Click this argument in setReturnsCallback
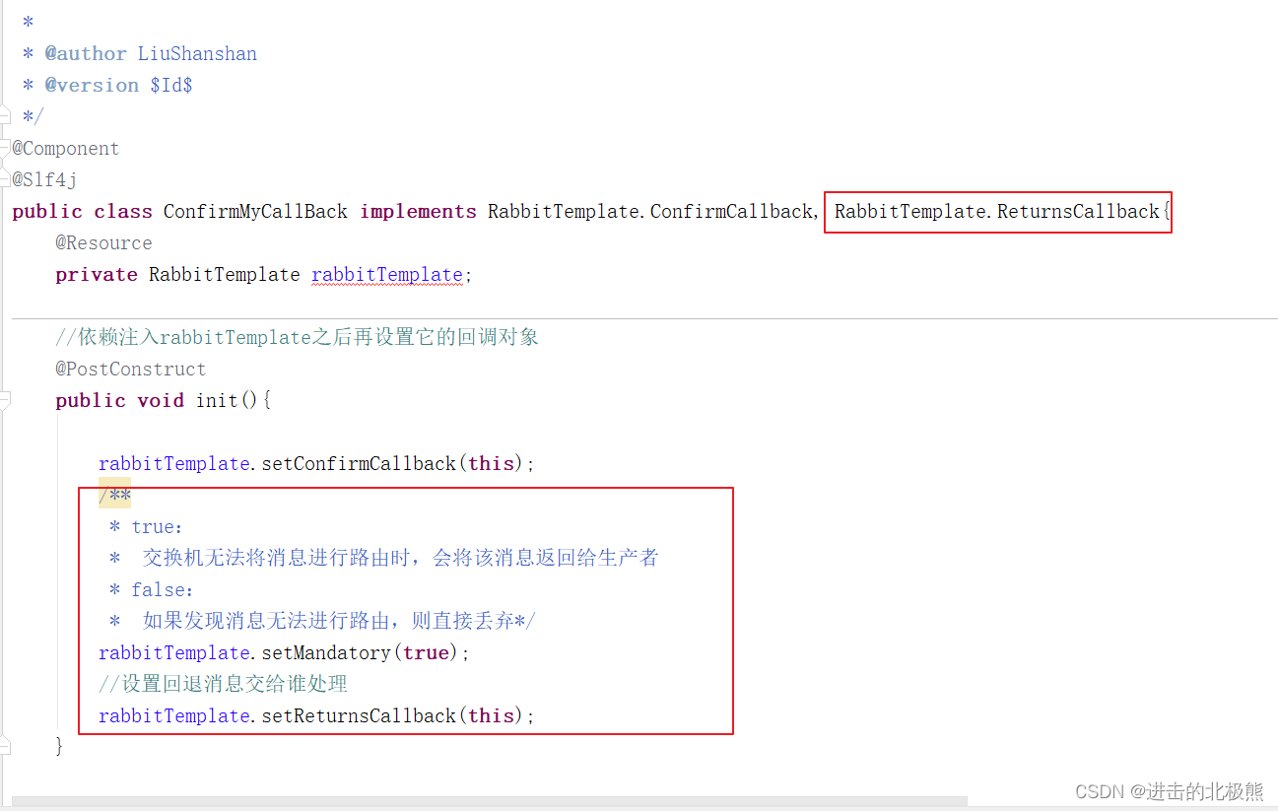The image size is (1278, 811). (491, 716)
